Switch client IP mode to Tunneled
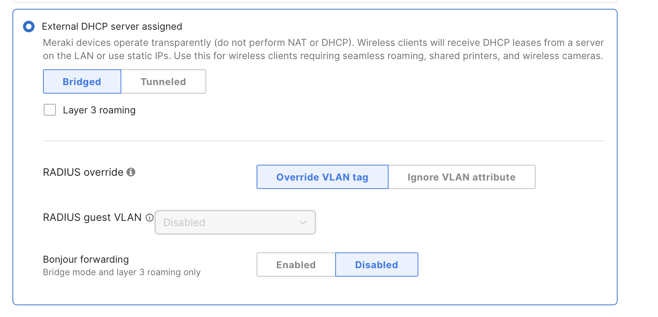 (163, 81)
